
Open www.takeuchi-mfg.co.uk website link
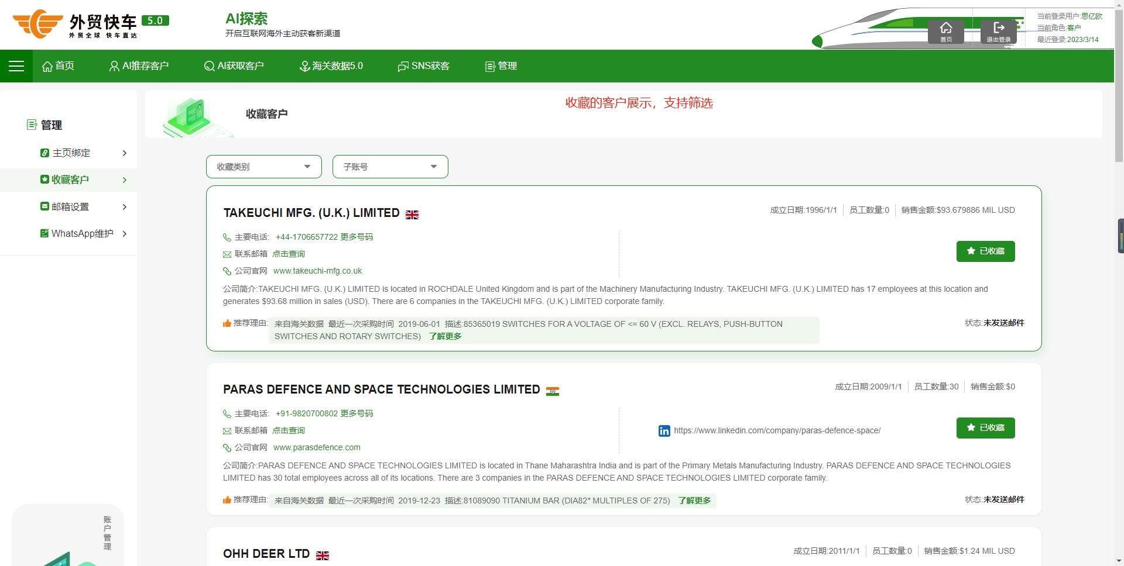coord(317,271)
